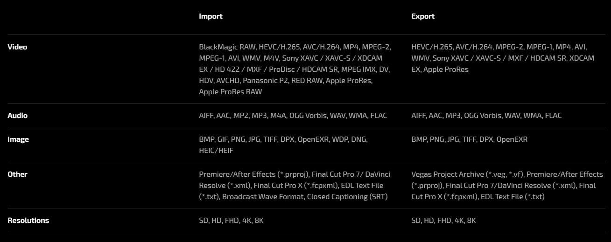Click the Resolutions row label
The image size is (611, 242).
pos(28,221)
